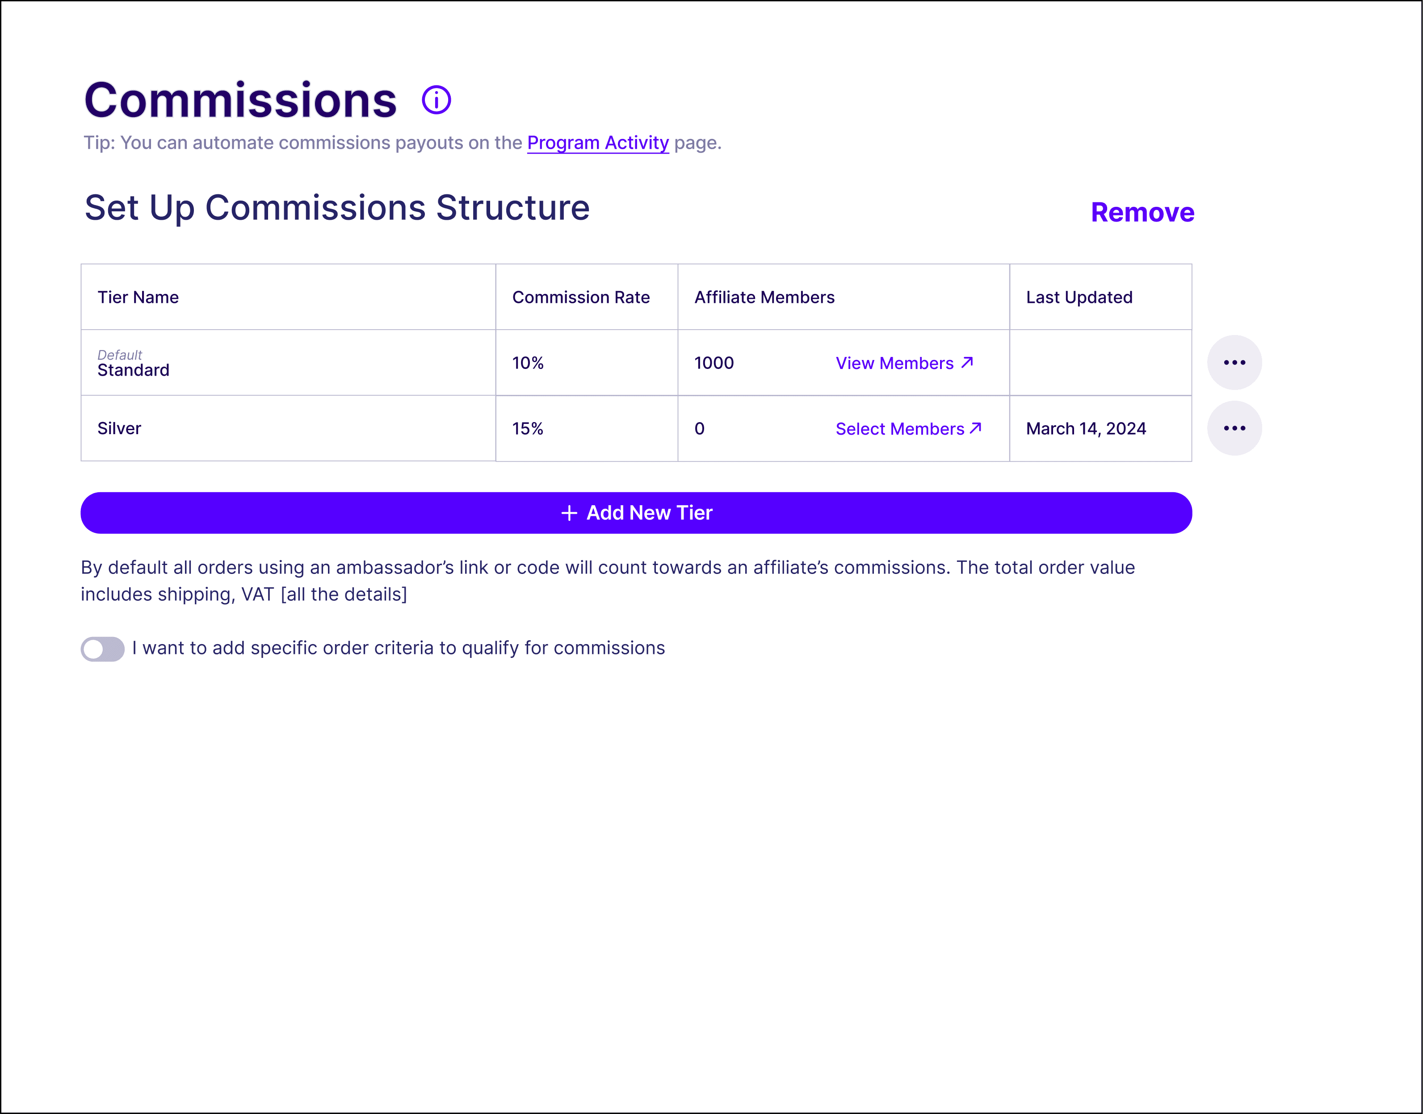Image resolution: width=1423 pixels, height=1114 pixels.
Task: Click the Tier Name column header
Action: 139,297
